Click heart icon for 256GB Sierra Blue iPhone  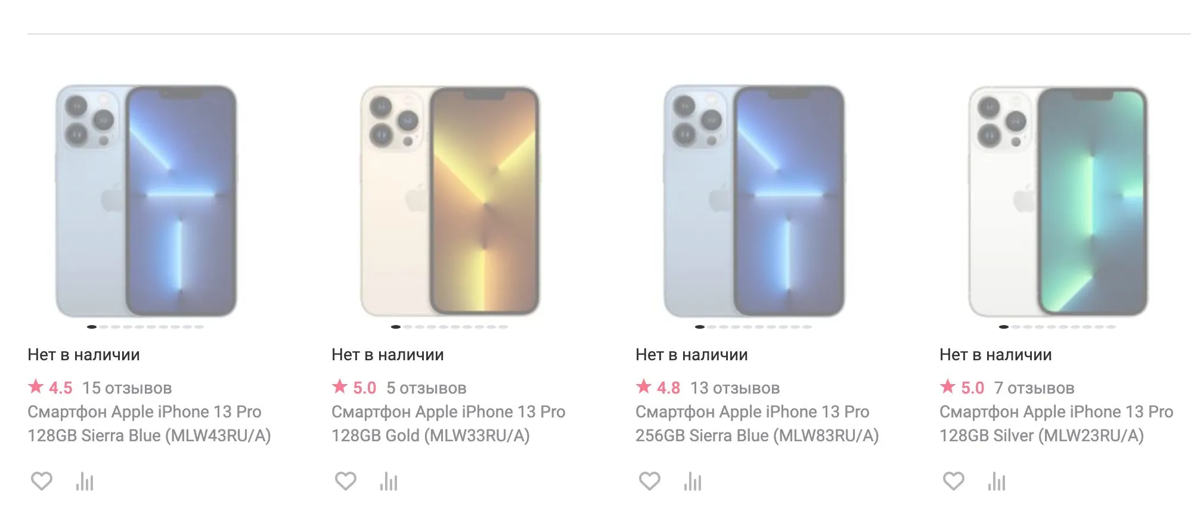(x=650, y=481)
